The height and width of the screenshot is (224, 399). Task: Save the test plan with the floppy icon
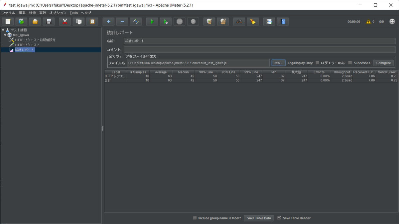pos(49,22)
